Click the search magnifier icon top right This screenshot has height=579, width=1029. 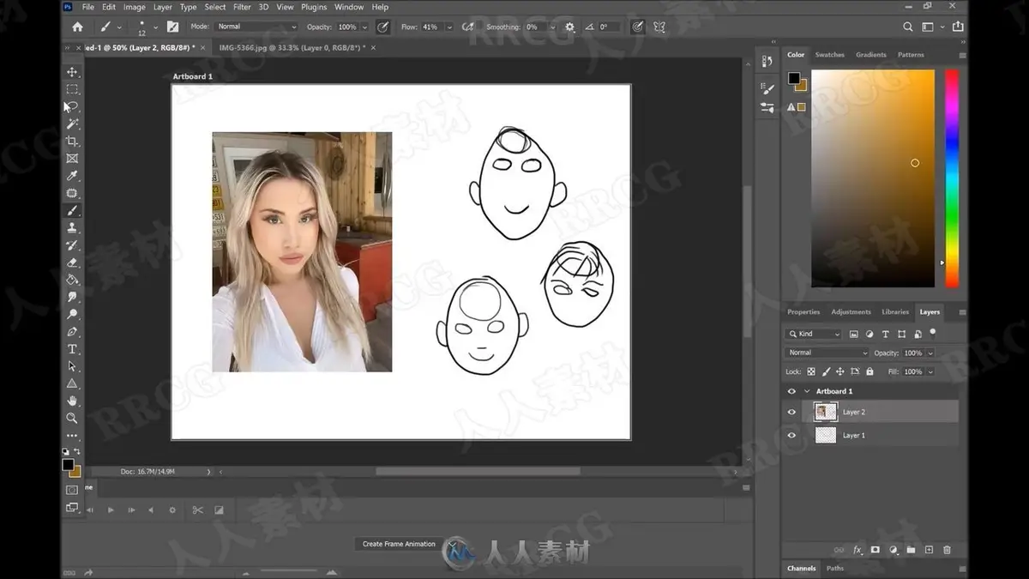(908, 27)
